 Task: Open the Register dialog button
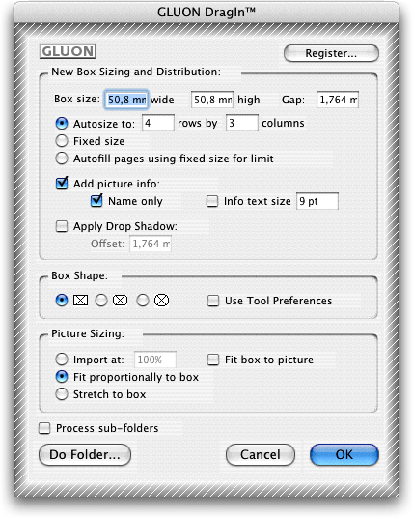click(x=331, y=53)
